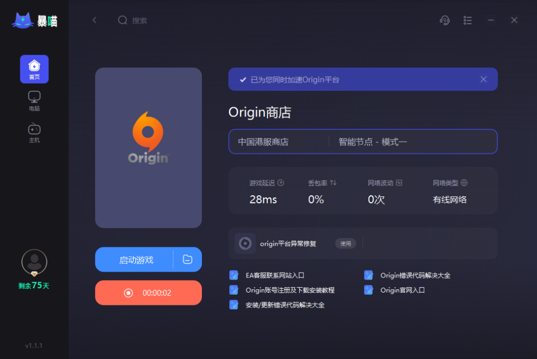537x359 pixels.
Task: Click the Origin商店 title
Action: click(x=260, y=112)
